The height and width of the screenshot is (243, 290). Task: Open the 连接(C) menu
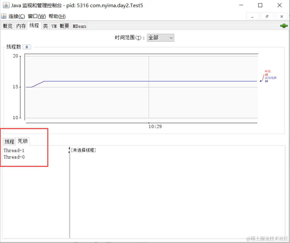[17, 16]
